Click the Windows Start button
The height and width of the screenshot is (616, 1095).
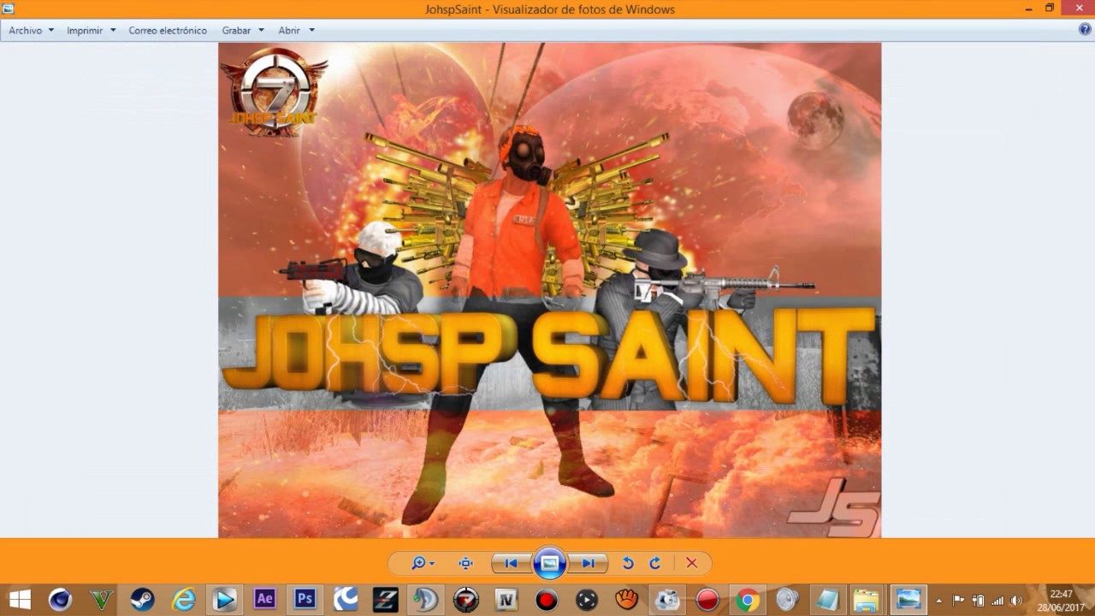pos(20,600)
